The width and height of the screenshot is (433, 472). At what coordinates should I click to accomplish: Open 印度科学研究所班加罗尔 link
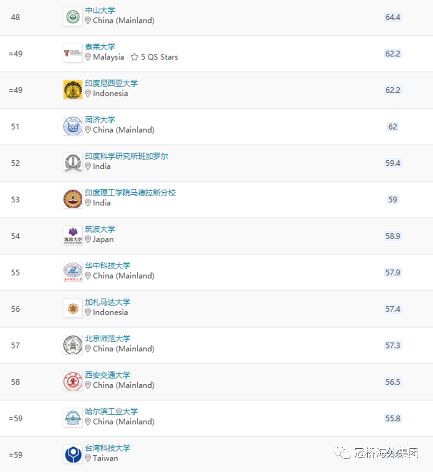pyautogui.click(x=126, y=156)
